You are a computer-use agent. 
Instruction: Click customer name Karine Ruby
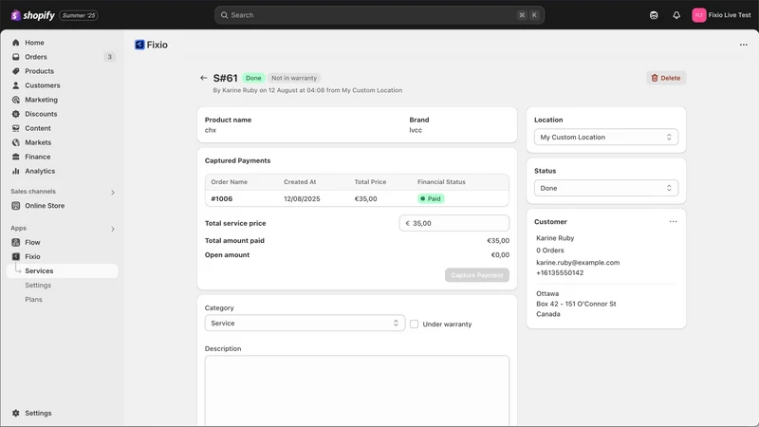click(555, 238)
